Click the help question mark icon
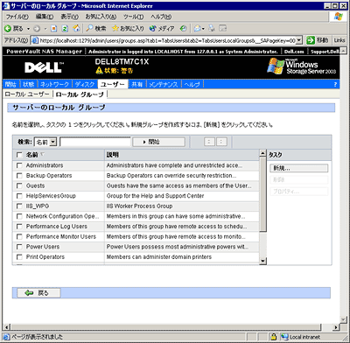The image size is (350, 343). point(335,84)
